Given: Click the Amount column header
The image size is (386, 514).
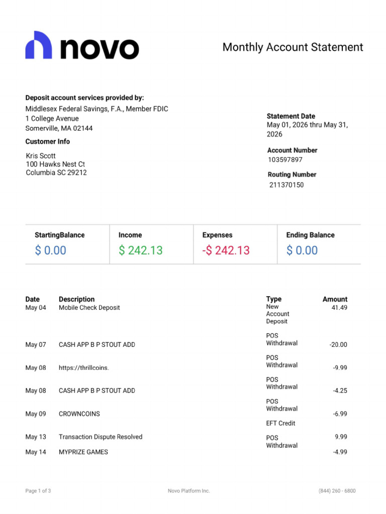Looking at the screenshot, I should [335, 299].
